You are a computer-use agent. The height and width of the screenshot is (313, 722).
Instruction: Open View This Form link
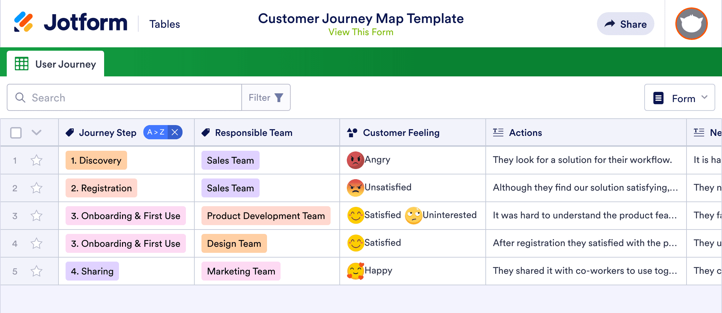click(x=361, y=32)
